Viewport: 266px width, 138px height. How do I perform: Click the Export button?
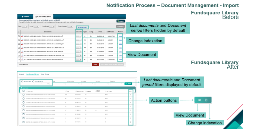[x=120, y=21]
